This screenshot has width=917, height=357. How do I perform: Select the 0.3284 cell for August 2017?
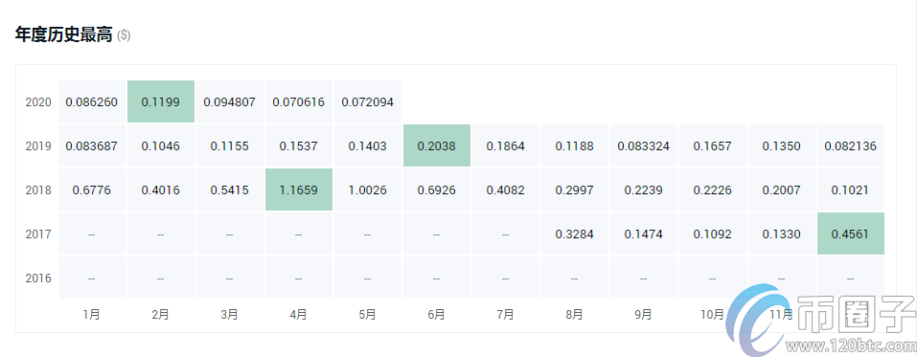pos(574,234)
